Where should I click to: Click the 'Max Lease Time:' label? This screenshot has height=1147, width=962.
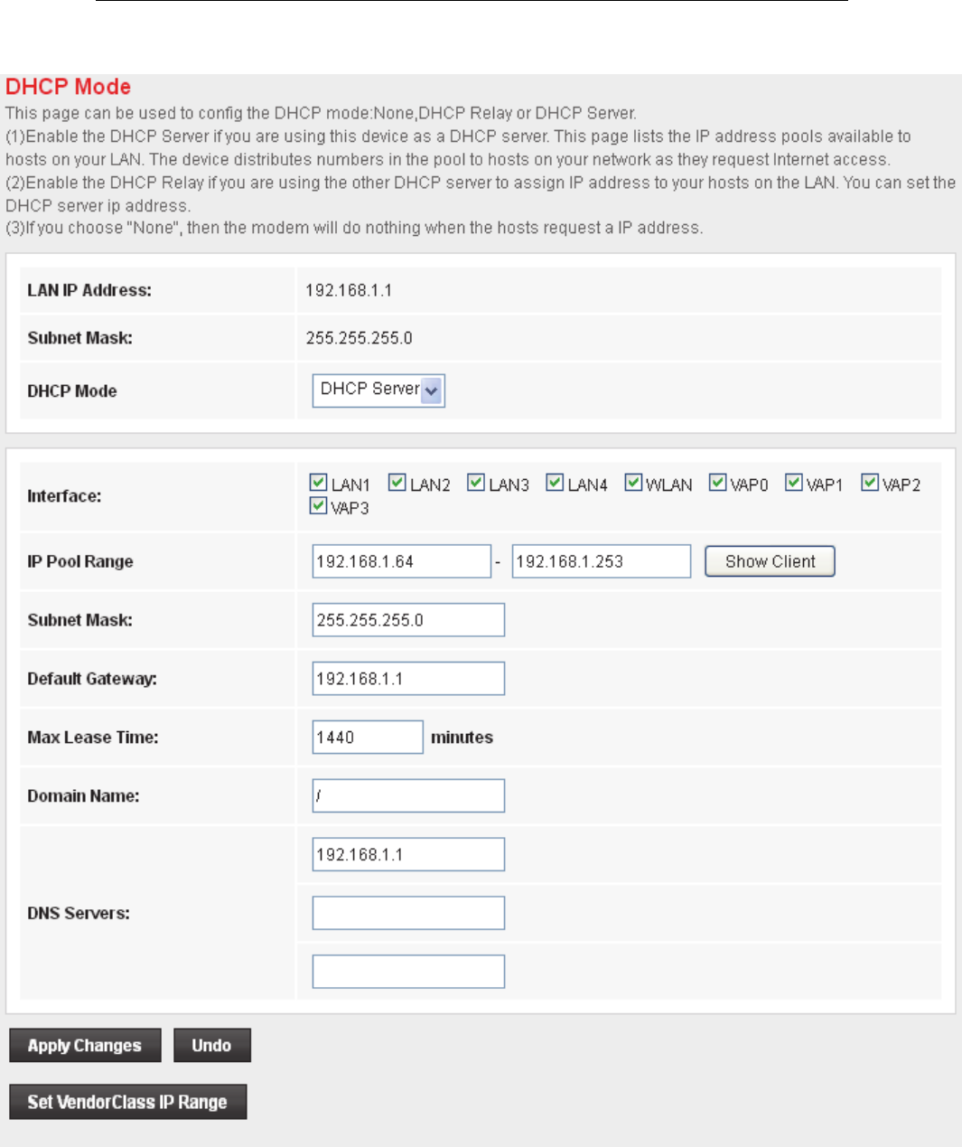pos(93,738)
